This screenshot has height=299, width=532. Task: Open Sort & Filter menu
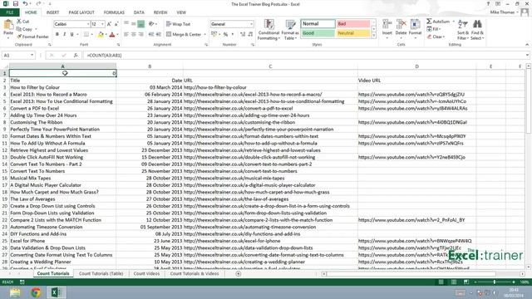pos(462,30)
